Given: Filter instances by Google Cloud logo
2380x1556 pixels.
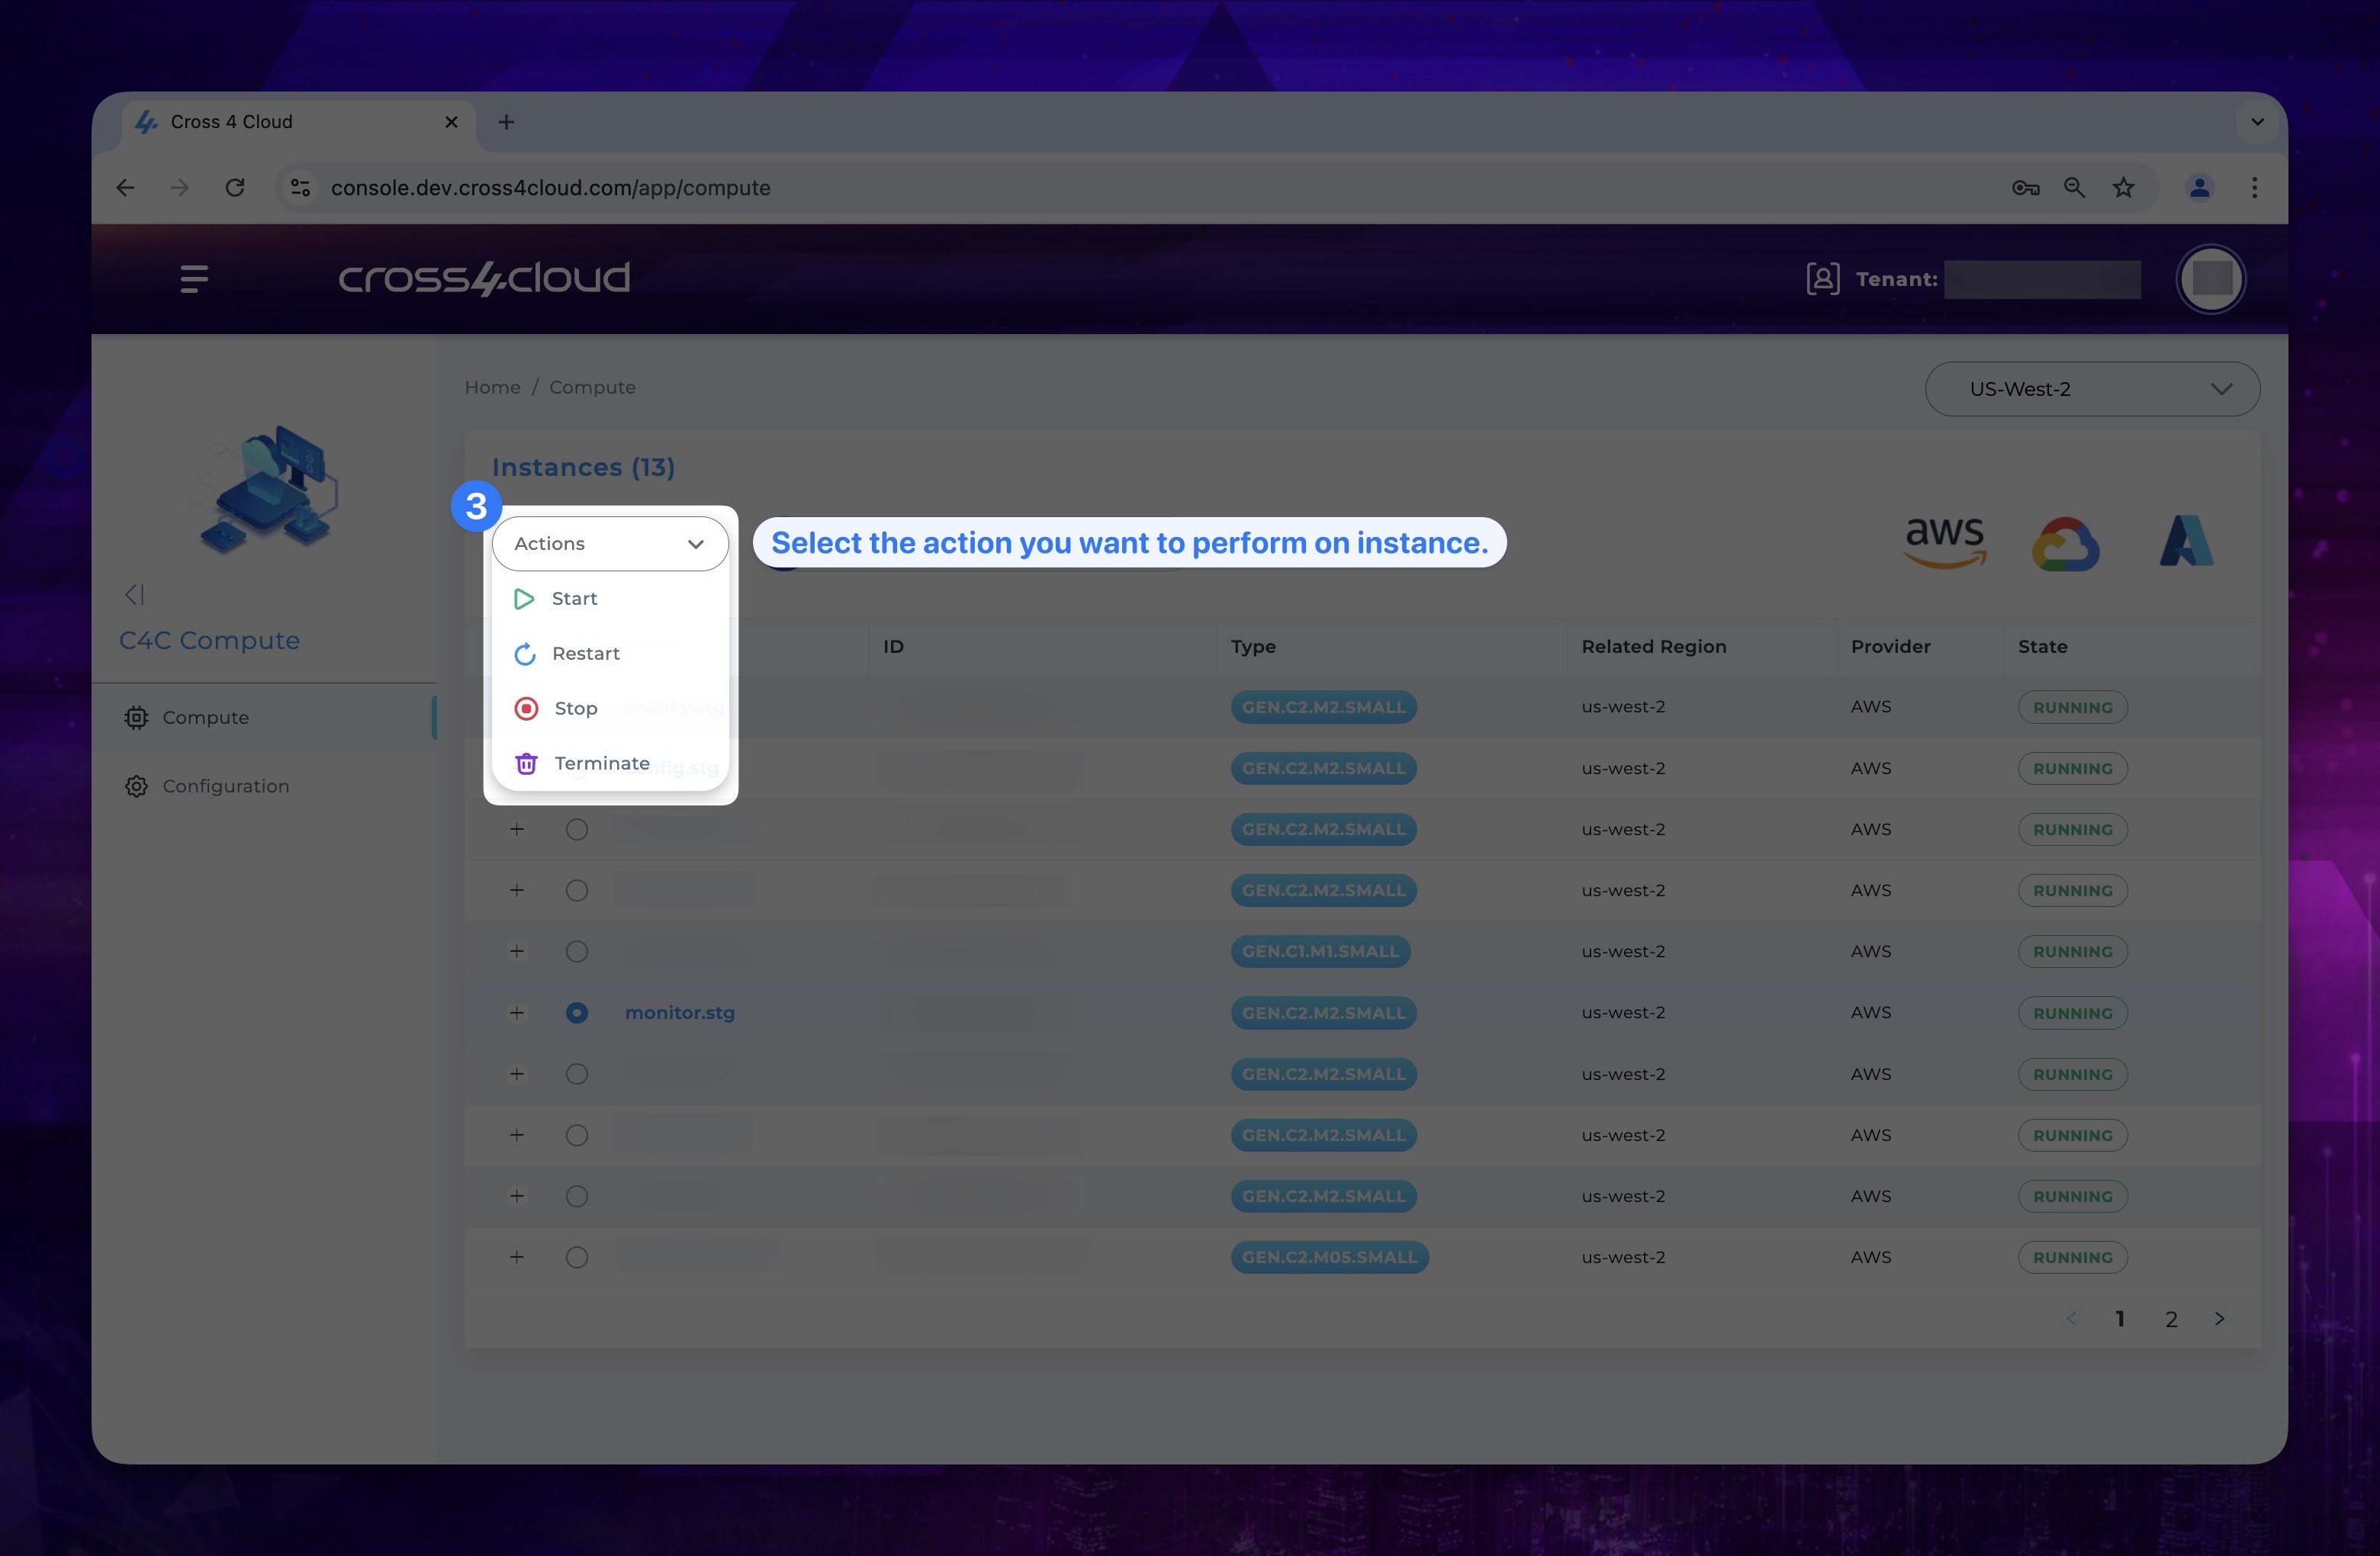Looking at the screenshot, I should point(2065,544).
